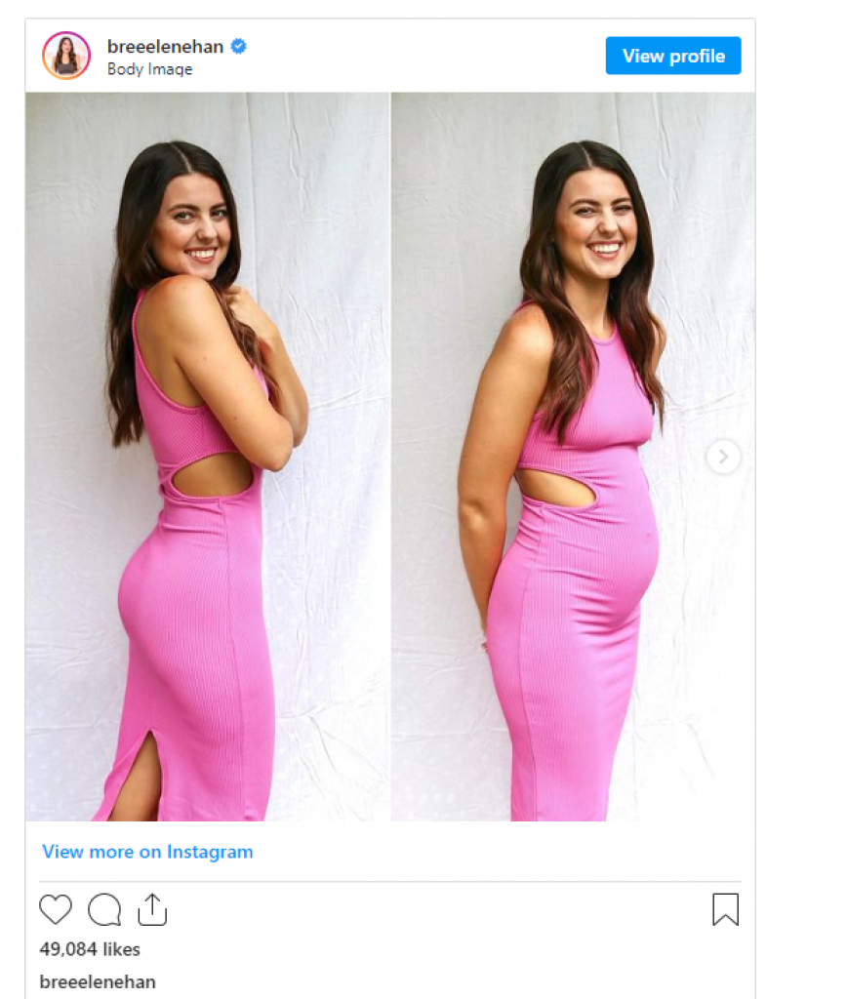Screen dimensions: 847x999
Task: Save the post with the bookmark icon
Action: tap(725, 909)
